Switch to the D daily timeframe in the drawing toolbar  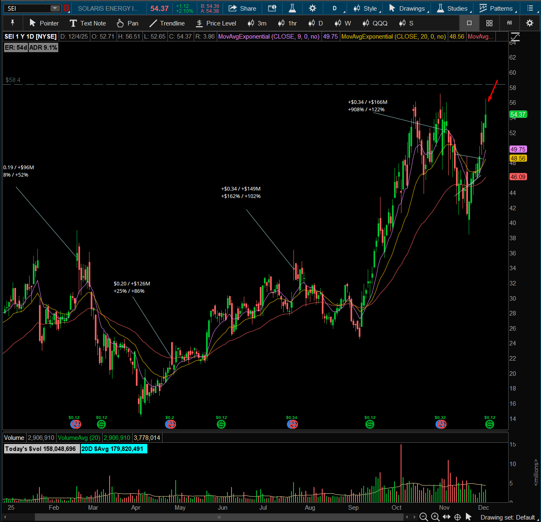click(316, 23)
